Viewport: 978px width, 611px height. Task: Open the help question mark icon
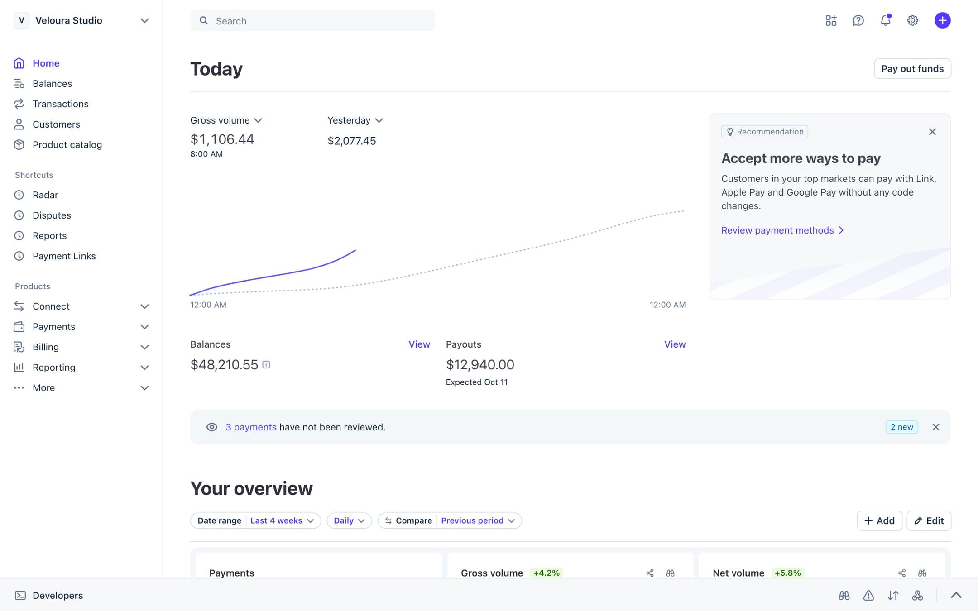point(858,20)
